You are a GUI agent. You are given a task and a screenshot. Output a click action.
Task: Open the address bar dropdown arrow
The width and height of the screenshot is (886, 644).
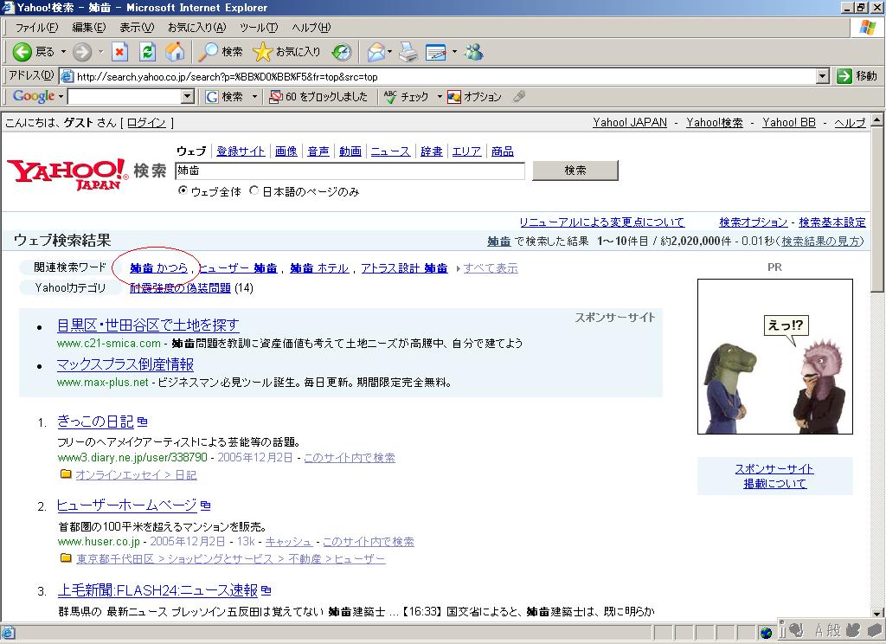(823, 76)
